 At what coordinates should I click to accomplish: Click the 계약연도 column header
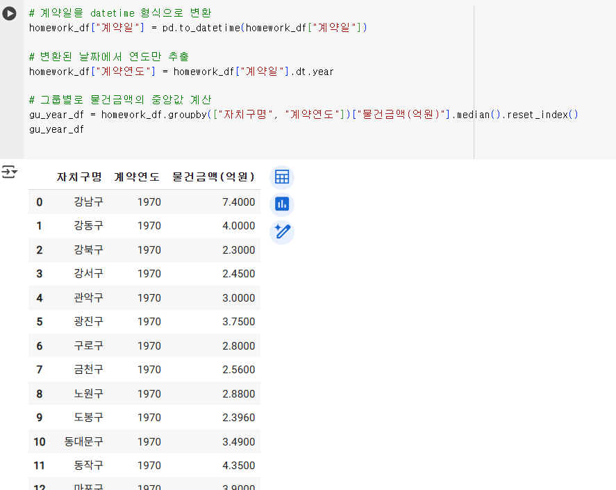[137, 177]
